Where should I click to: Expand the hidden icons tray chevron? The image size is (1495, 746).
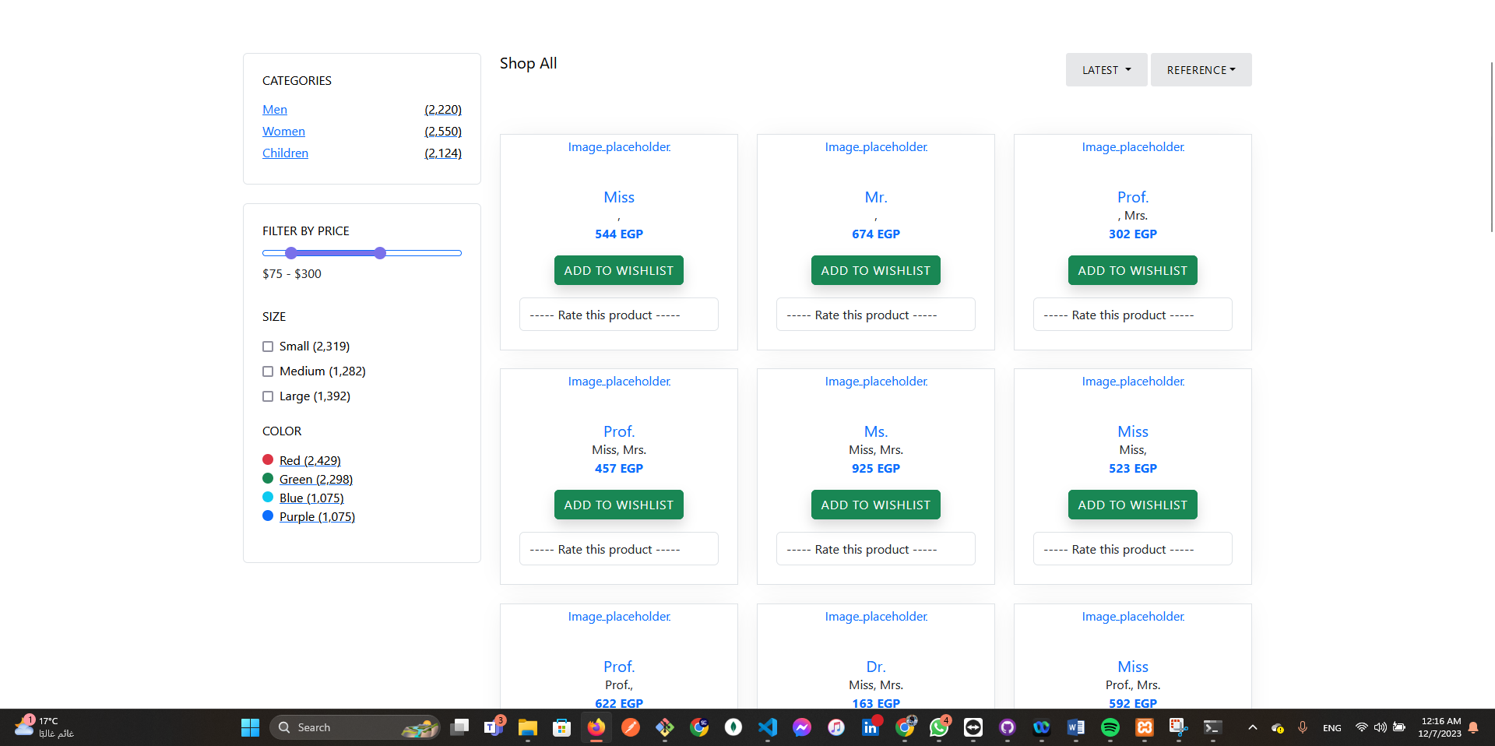point(1252,729)
